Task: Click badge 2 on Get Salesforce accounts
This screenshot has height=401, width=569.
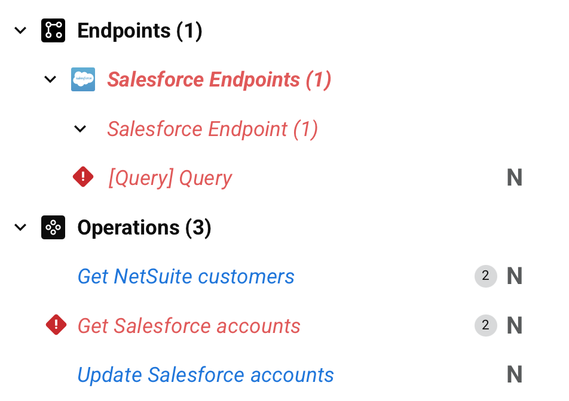Action: [485, 326]
